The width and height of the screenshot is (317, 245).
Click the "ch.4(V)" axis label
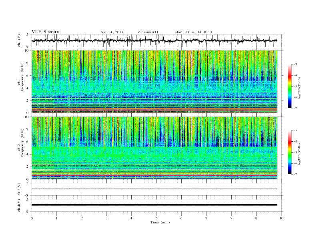(19, 205)
